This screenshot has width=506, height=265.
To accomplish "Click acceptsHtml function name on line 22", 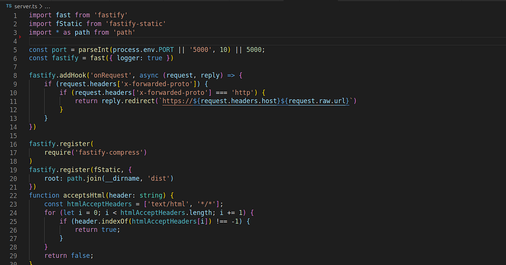I will (84, 195).
